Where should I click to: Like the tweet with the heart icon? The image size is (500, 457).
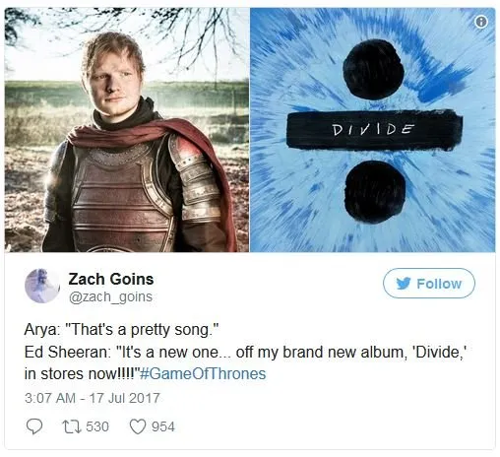click(138, 426)
